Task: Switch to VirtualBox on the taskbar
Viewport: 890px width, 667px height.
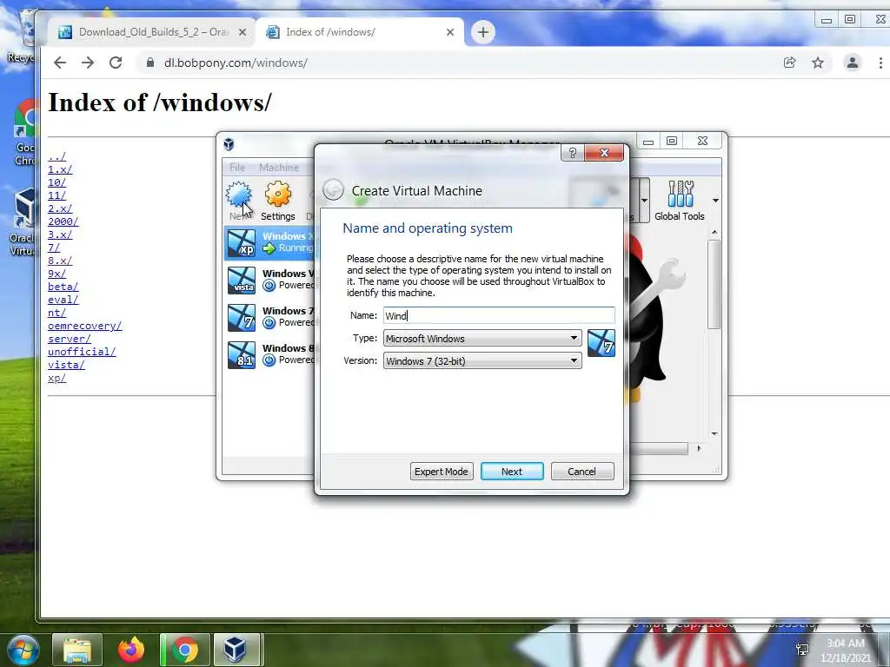Action: click(x=236, y=650)
